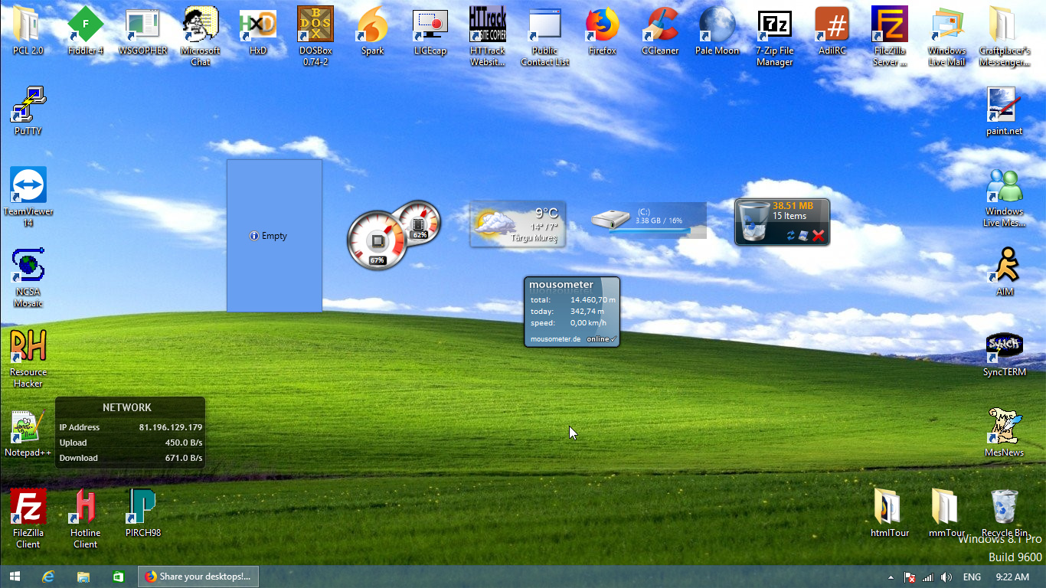This screenshot has height=588, width=1046.
Task: Open desktop Recycle Bin icon
Action: coord(1004,514)
